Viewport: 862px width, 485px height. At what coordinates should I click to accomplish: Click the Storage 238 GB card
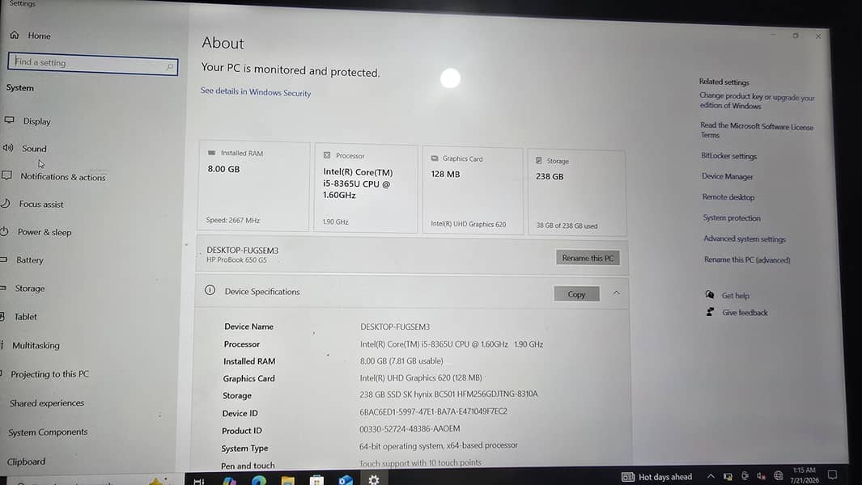pos(576,193)
